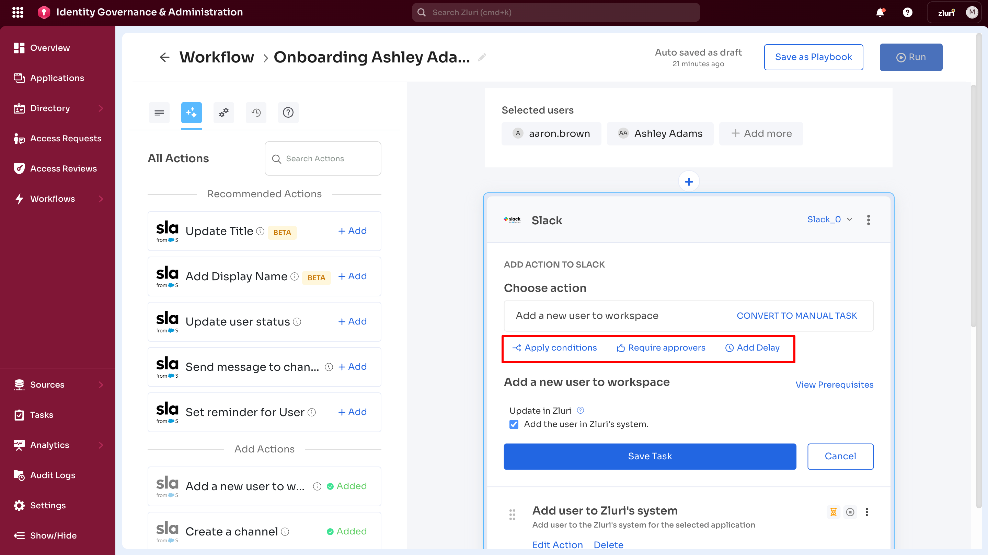Expand the Directory sidebar menu
Screen dimensions: 988x555
101,108
